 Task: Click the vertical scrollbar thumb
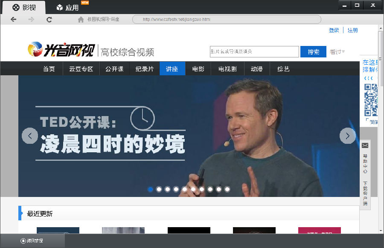(381, 59)
